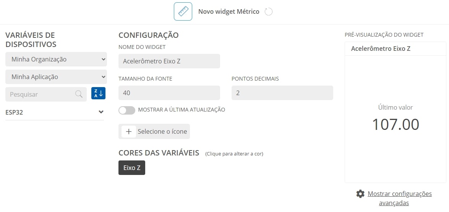
Task: Expand the ESP32 device chevron
Action: click(101, 112)
